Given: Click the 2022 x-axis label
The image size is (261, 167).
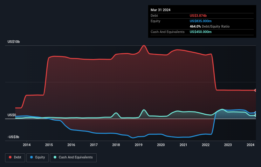Looking at the screenshot, I should 206,145.
